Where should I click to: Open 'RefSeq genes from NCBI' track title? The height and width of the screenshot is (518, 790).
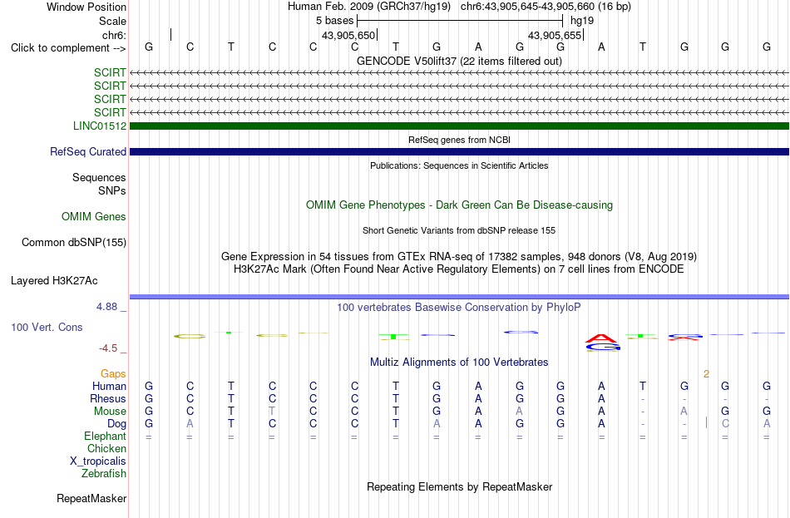459,140
